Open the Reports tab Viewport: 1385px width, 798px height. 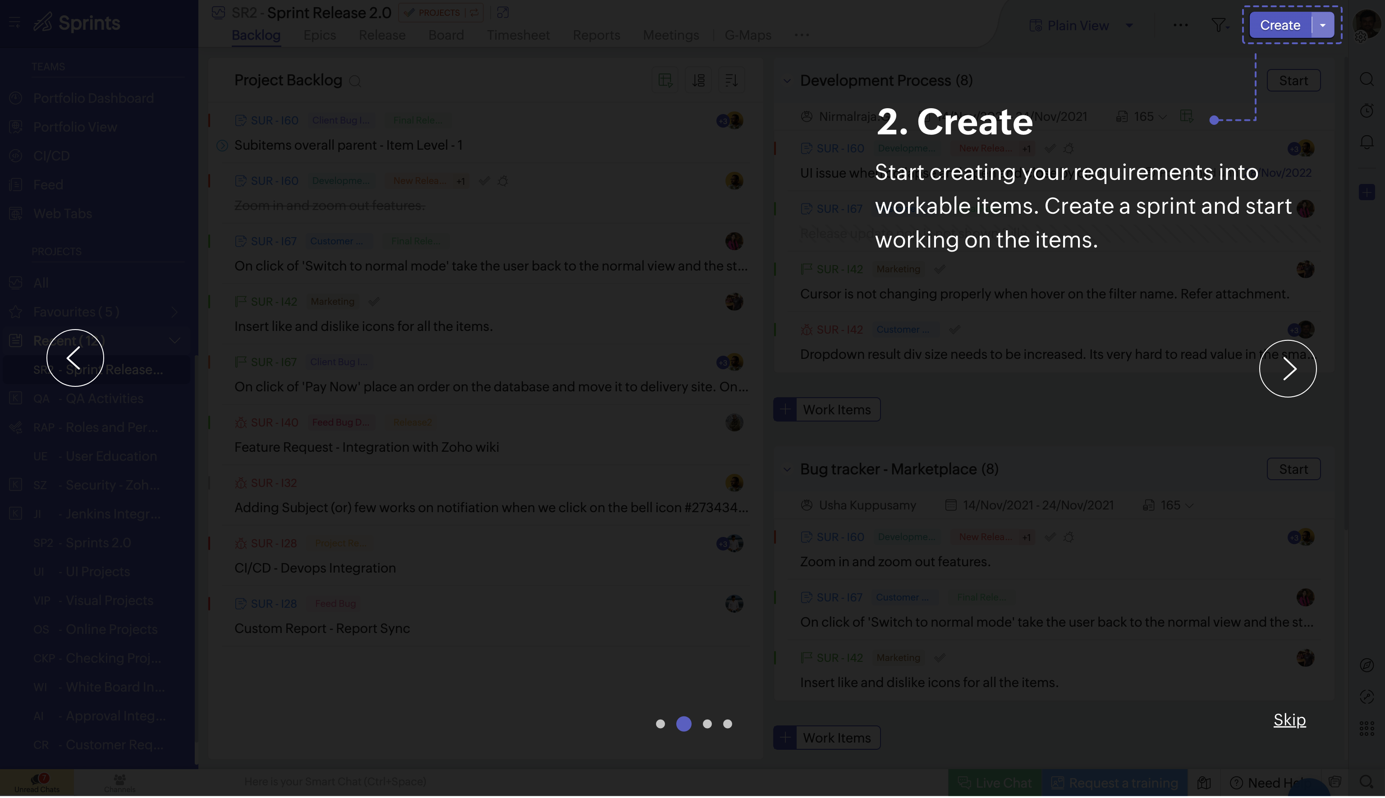(x=596, y=35)
